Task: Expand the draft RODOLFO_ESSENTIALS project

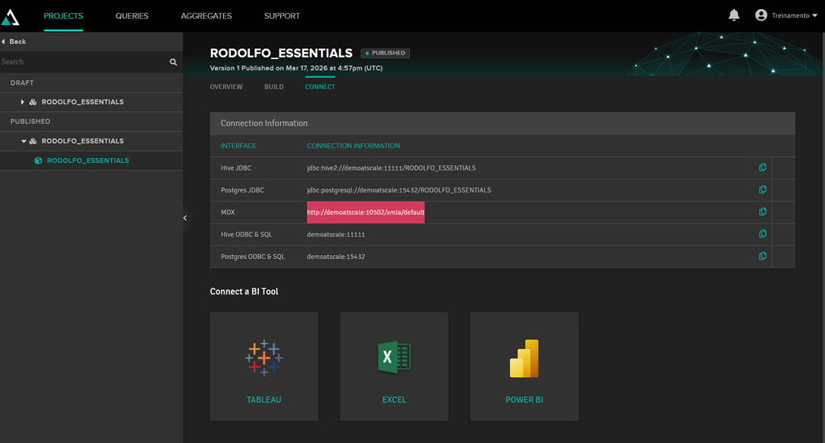Action: pyautogui.click(x=23, y=102)
